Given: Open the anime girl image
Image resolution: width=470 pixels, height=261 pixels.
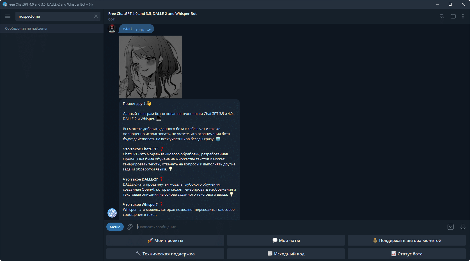Looking at the screenshot, I should tap(151, 67).
